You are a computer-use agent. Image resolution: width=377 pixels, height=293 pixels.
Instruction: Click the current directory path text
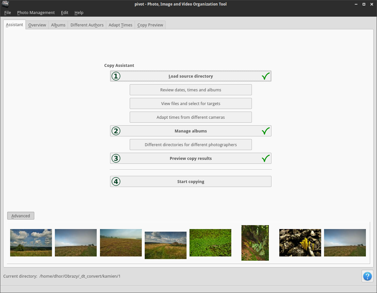click(80, 276)
